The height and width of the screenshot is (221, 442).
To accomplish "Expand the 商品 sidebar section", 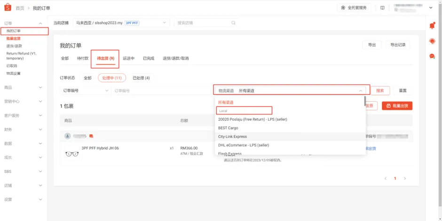I will tap(40, 87).
